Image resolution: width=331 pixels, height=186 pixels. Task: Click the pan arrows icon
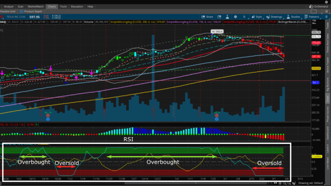click(x=275, y=183)
